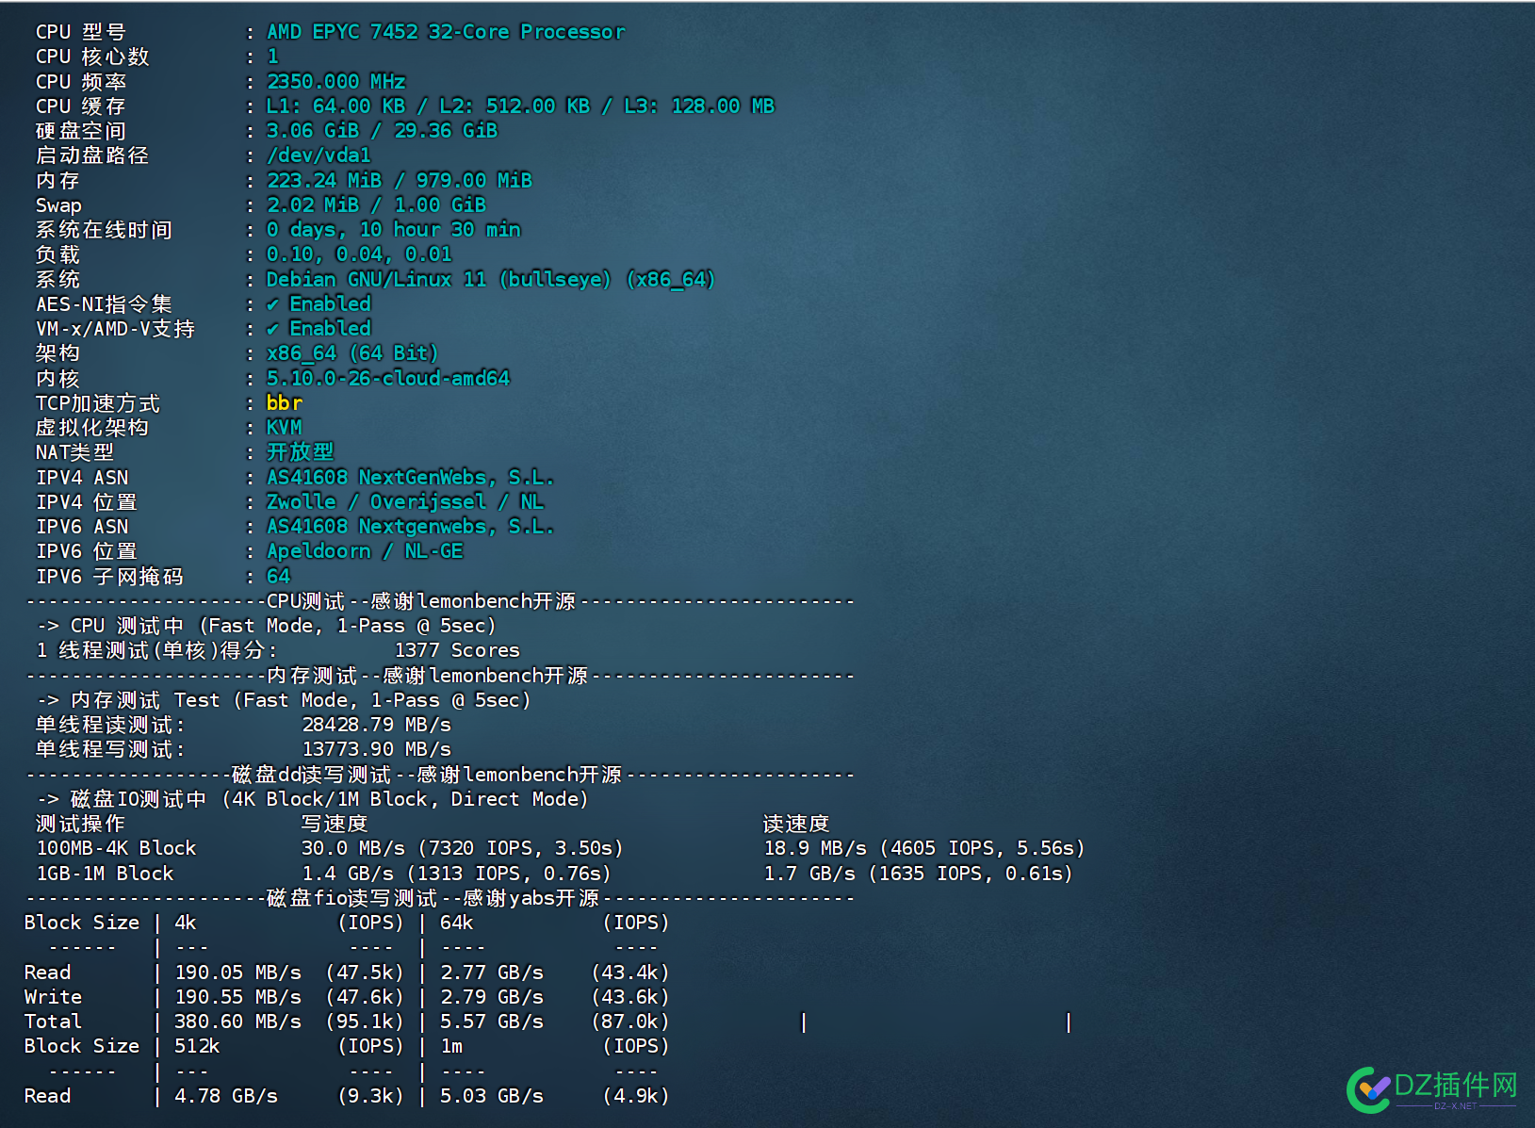Viewport: 1535px width, 1128px height.
Task: Click read speed '1.7 GB/s (1635 IOPS, 0.61s)'
Action: [x=919, y=874]
